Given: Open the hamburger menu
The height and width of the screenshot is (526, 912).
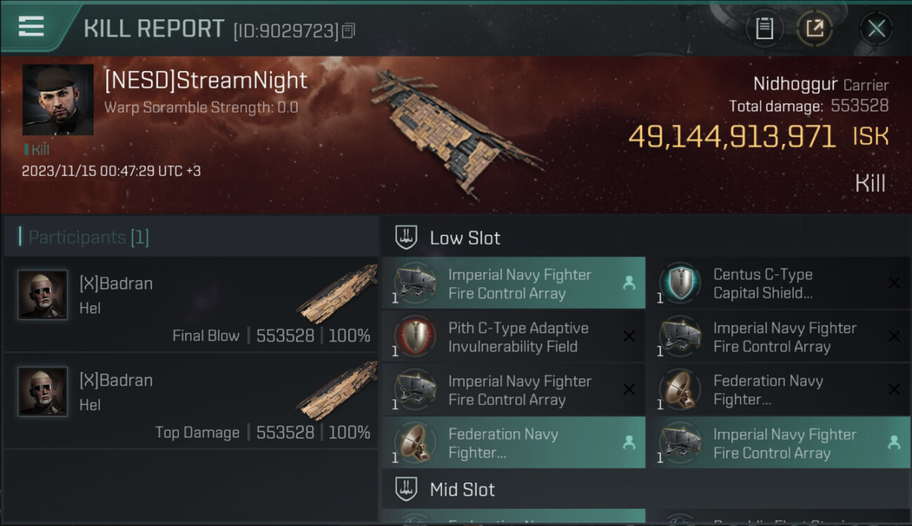Looking at the screenshot, I should (x=32, y=27).
